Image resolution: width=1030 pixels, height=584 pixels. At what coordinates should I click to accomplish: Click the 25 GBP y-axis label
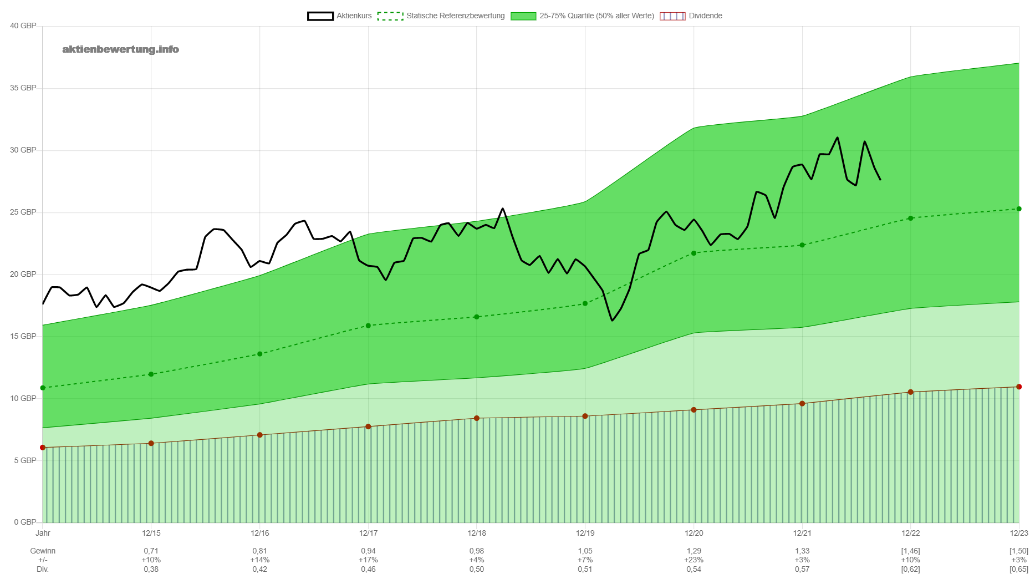(x=23, y=212)
